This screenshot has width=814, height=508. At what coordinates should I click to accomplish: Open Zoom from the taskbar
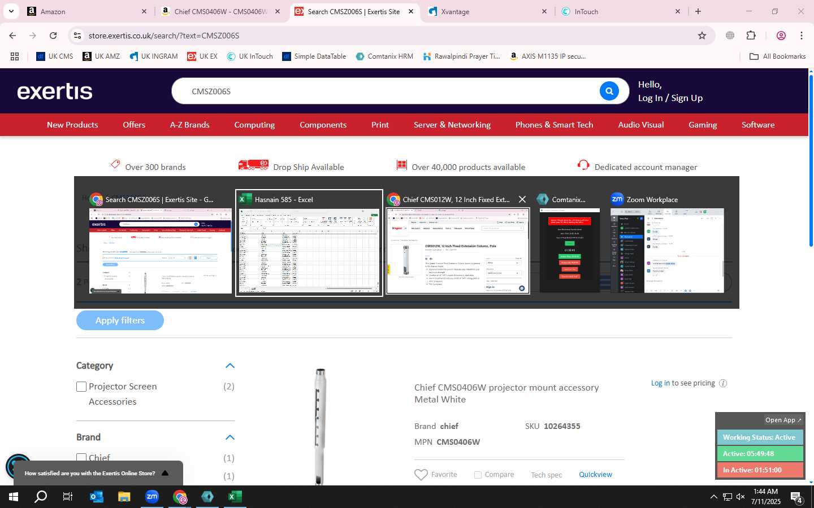tap(152, 497)
